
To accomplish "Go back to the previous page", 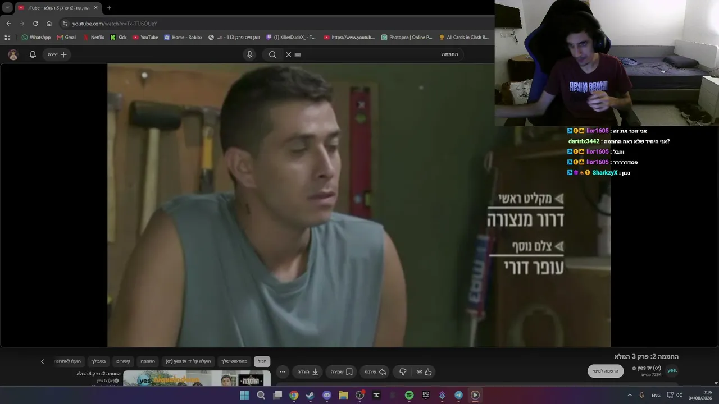I will [x=8, y=24].
